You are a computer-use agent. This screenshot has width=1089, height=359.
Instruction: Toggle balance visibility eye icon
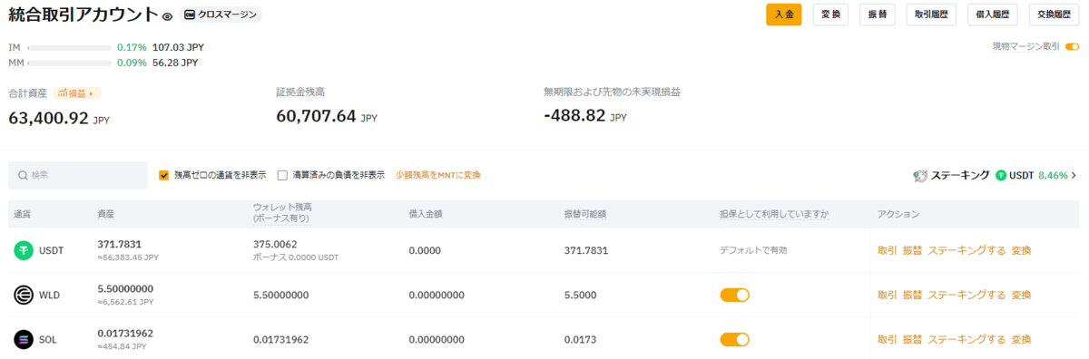167,15
